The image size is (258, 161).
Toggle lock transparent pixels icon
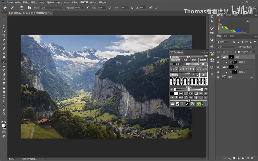tap(224, 52)
